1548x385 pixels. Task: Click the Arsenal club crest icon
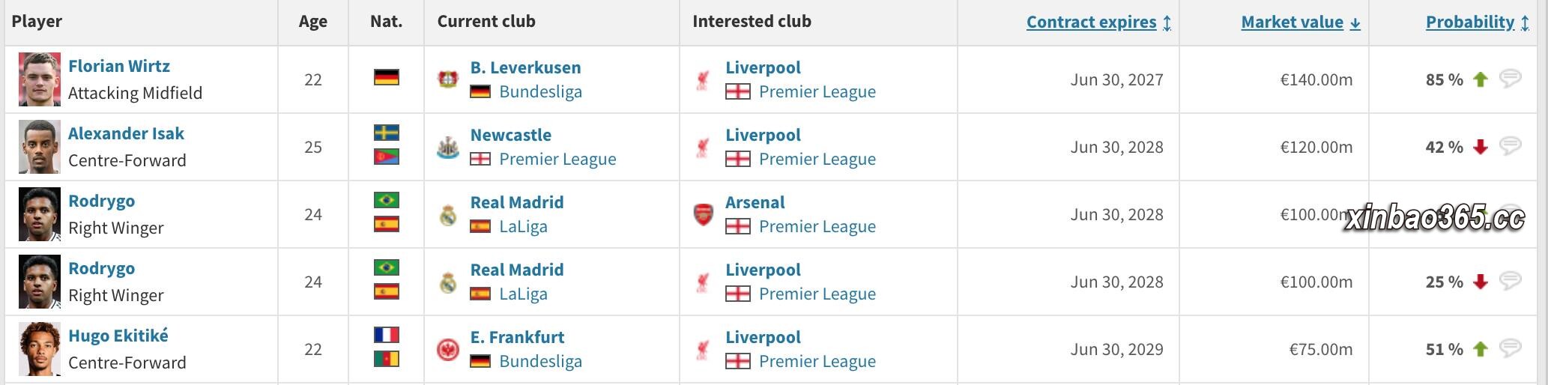(x=703, y=214)
